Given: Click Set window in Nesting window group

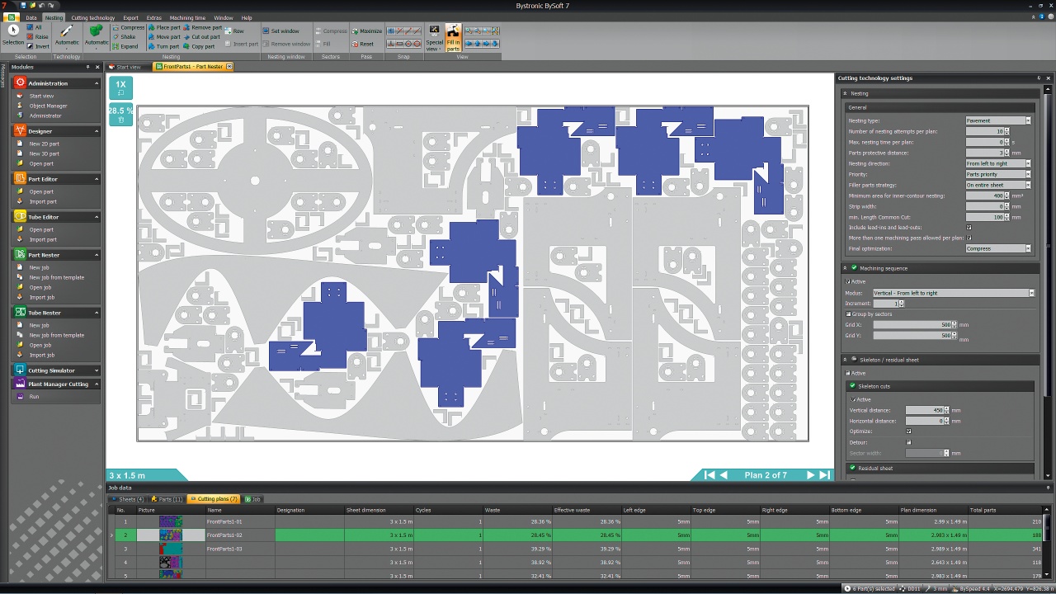Looking at the screenshot, I should (x=281, y=31).
